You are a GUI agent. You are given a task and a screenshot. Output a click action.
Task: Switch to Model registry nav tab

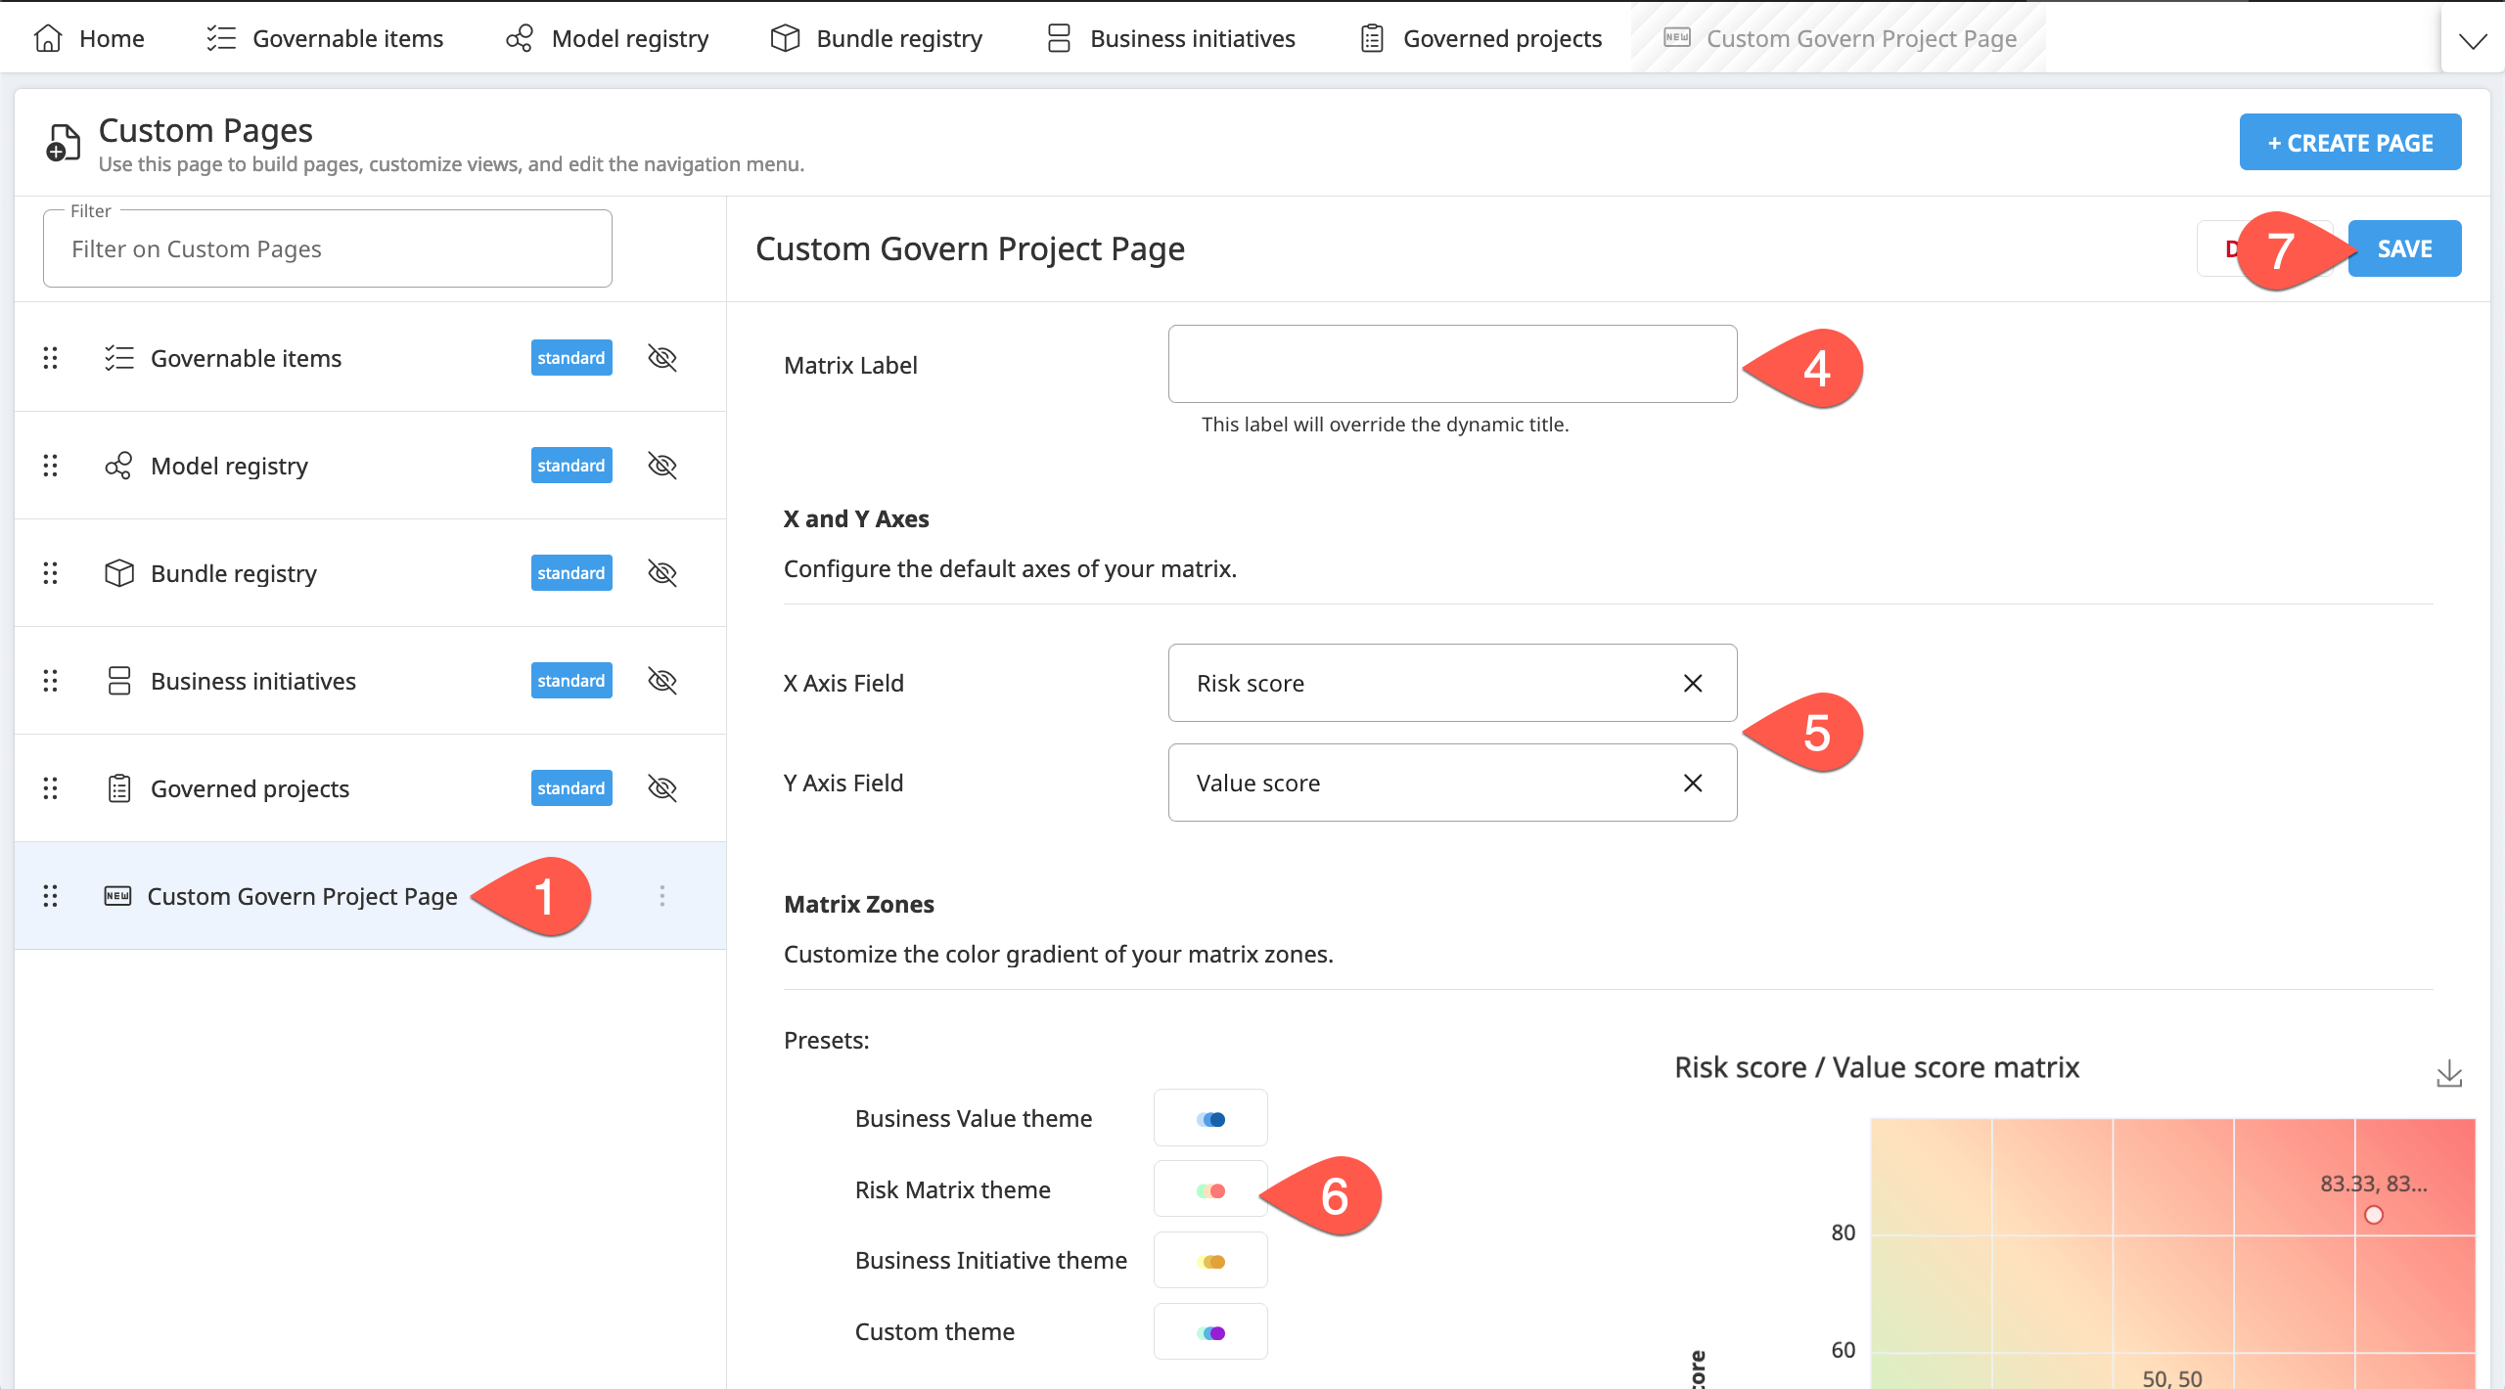pos(607,38)
